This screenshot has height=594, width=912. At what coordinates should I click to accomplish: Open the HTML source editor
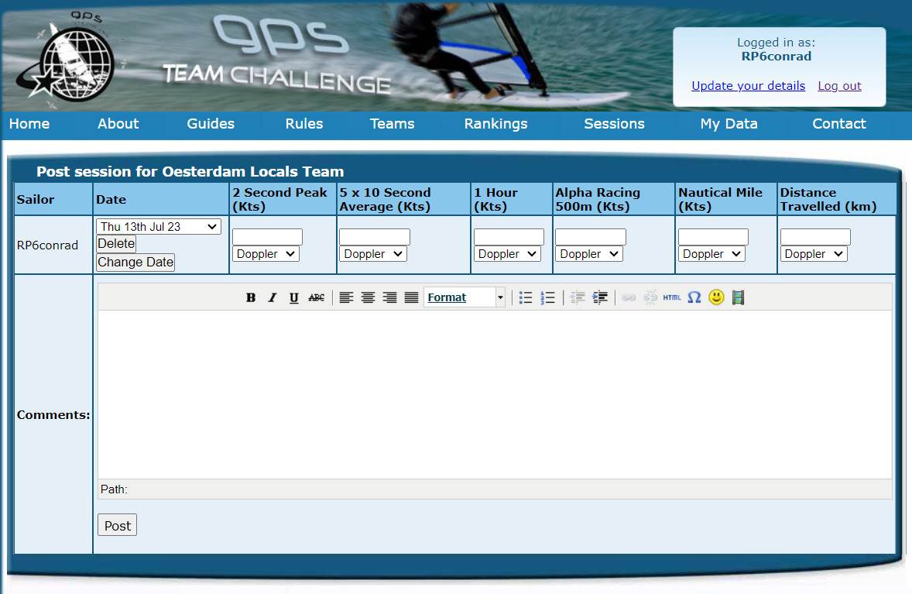point(672,298)
